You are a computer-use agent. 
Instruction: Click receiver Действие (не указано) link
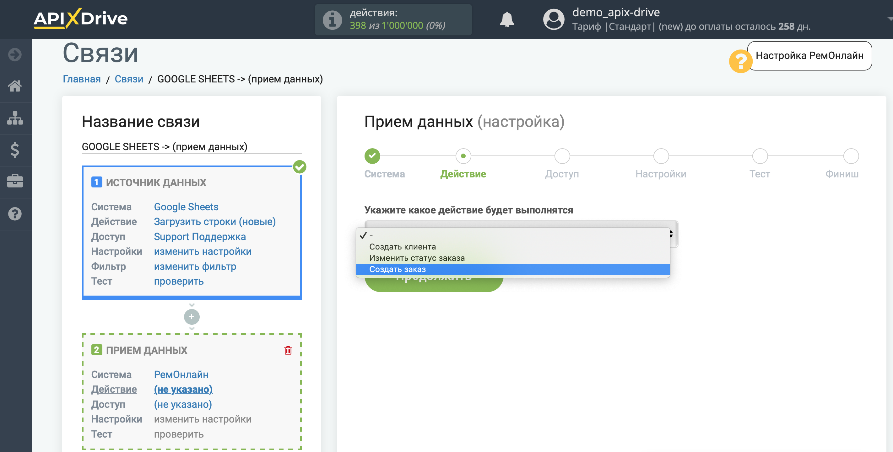[x=183, y=389]
